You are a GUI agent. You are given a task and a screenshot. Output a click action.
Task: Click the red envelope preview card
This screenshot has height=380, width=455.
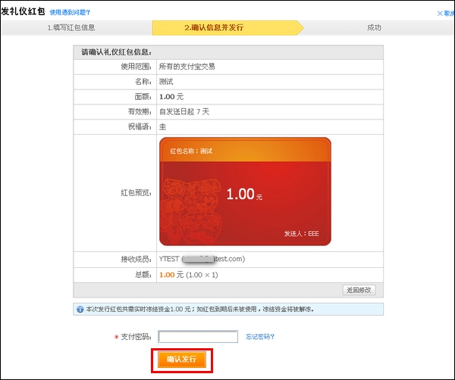pyautogui.click(x=245, y=192)
